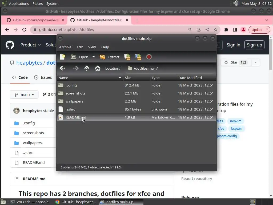The image size is (273, 205).
Task: Click the install app icon in address bar
Action: (x=198, y=30)
